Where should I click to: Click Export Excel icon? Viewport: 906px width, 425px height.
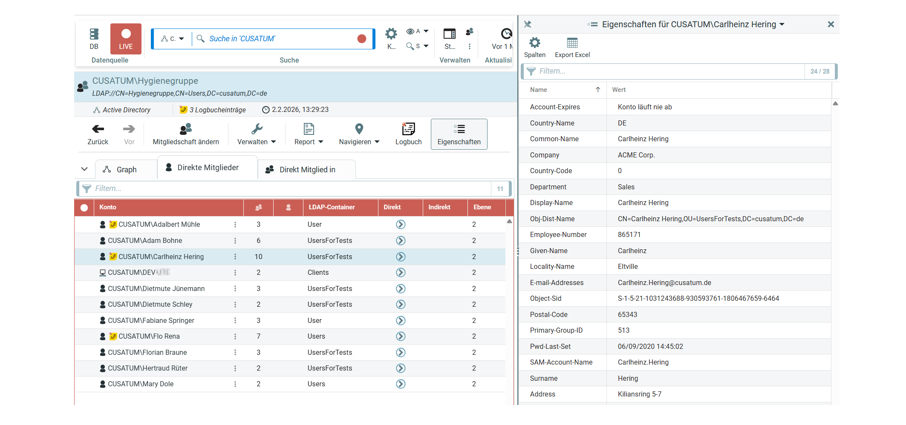click(x=572, y=43)
